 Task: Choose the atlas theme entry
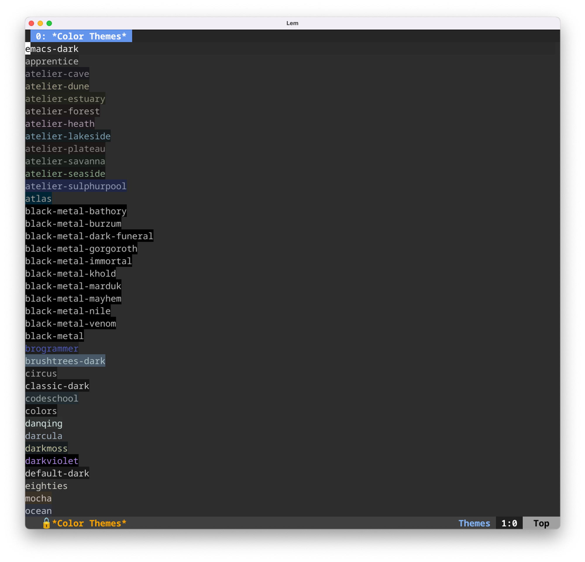(38, 199)
